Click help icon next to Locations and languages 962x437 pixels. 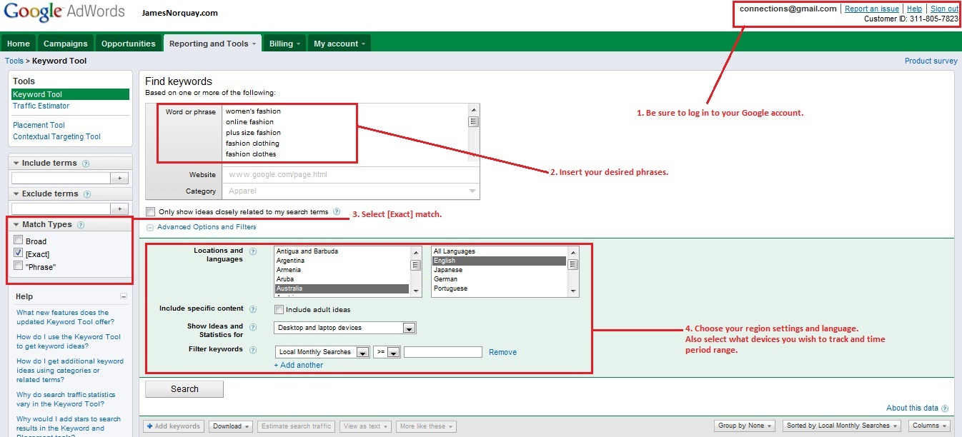tap(252, 251)
